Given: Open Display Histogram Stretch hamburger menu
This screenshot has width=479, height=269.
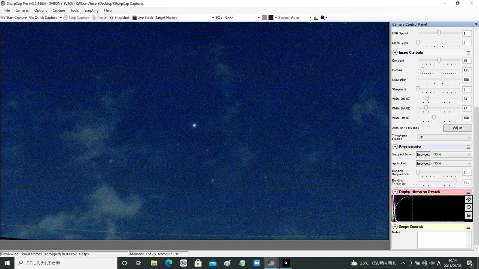Looking at the screenshot, I should [x=468, y=192].
